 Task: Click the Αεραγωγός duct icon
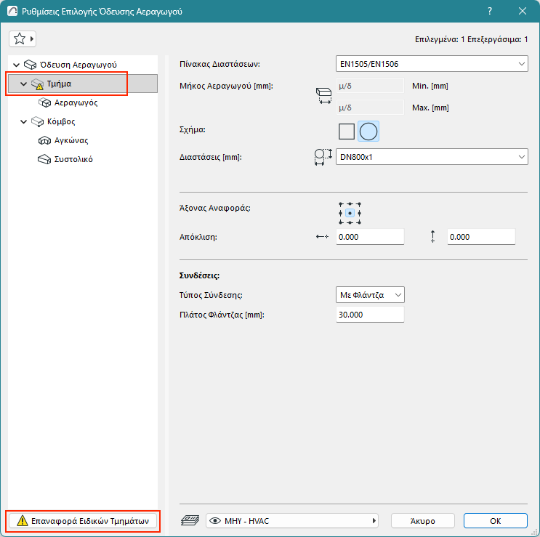pyautogui.click(x=44, y=102)
